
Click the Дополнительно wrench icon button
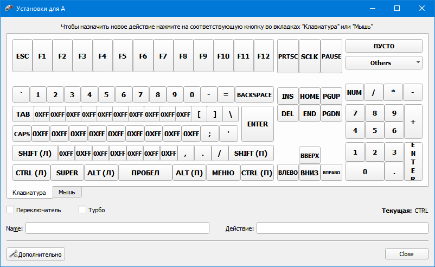[36, 254]
